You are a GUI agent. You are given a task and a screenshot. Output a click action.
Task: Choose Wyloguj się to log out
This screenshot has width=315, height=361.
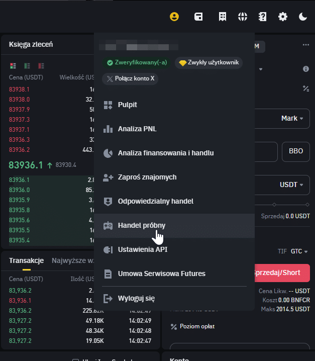(174, 299)
